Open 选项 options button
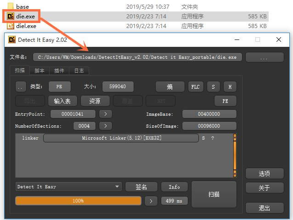The height and width of the screenshot is (220, 293). (265, 174)
